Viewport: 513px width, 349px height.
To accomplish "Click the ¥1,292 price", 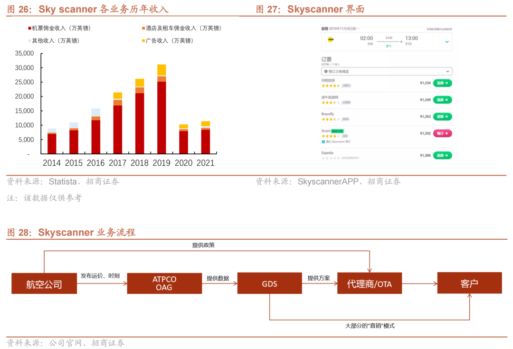I will coord(425,133).
